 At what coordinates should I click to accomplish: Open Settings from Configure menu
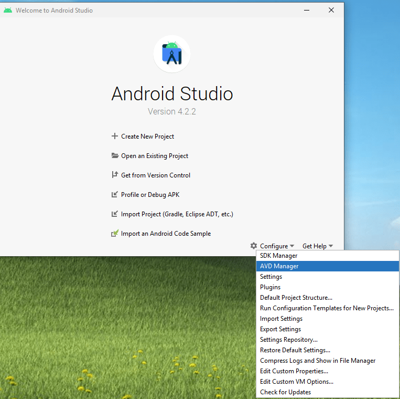click(328, 277)
